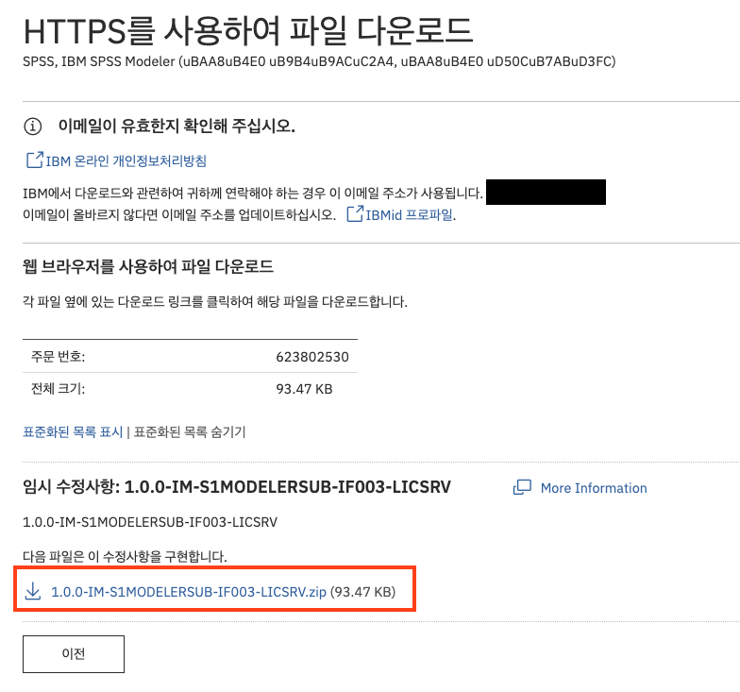Download 1.0.0-IM-S1MODELERSUB-IF003-LICSRV.zip file
The width and height of the screenshot is (740, 692).
click(189, 591)
